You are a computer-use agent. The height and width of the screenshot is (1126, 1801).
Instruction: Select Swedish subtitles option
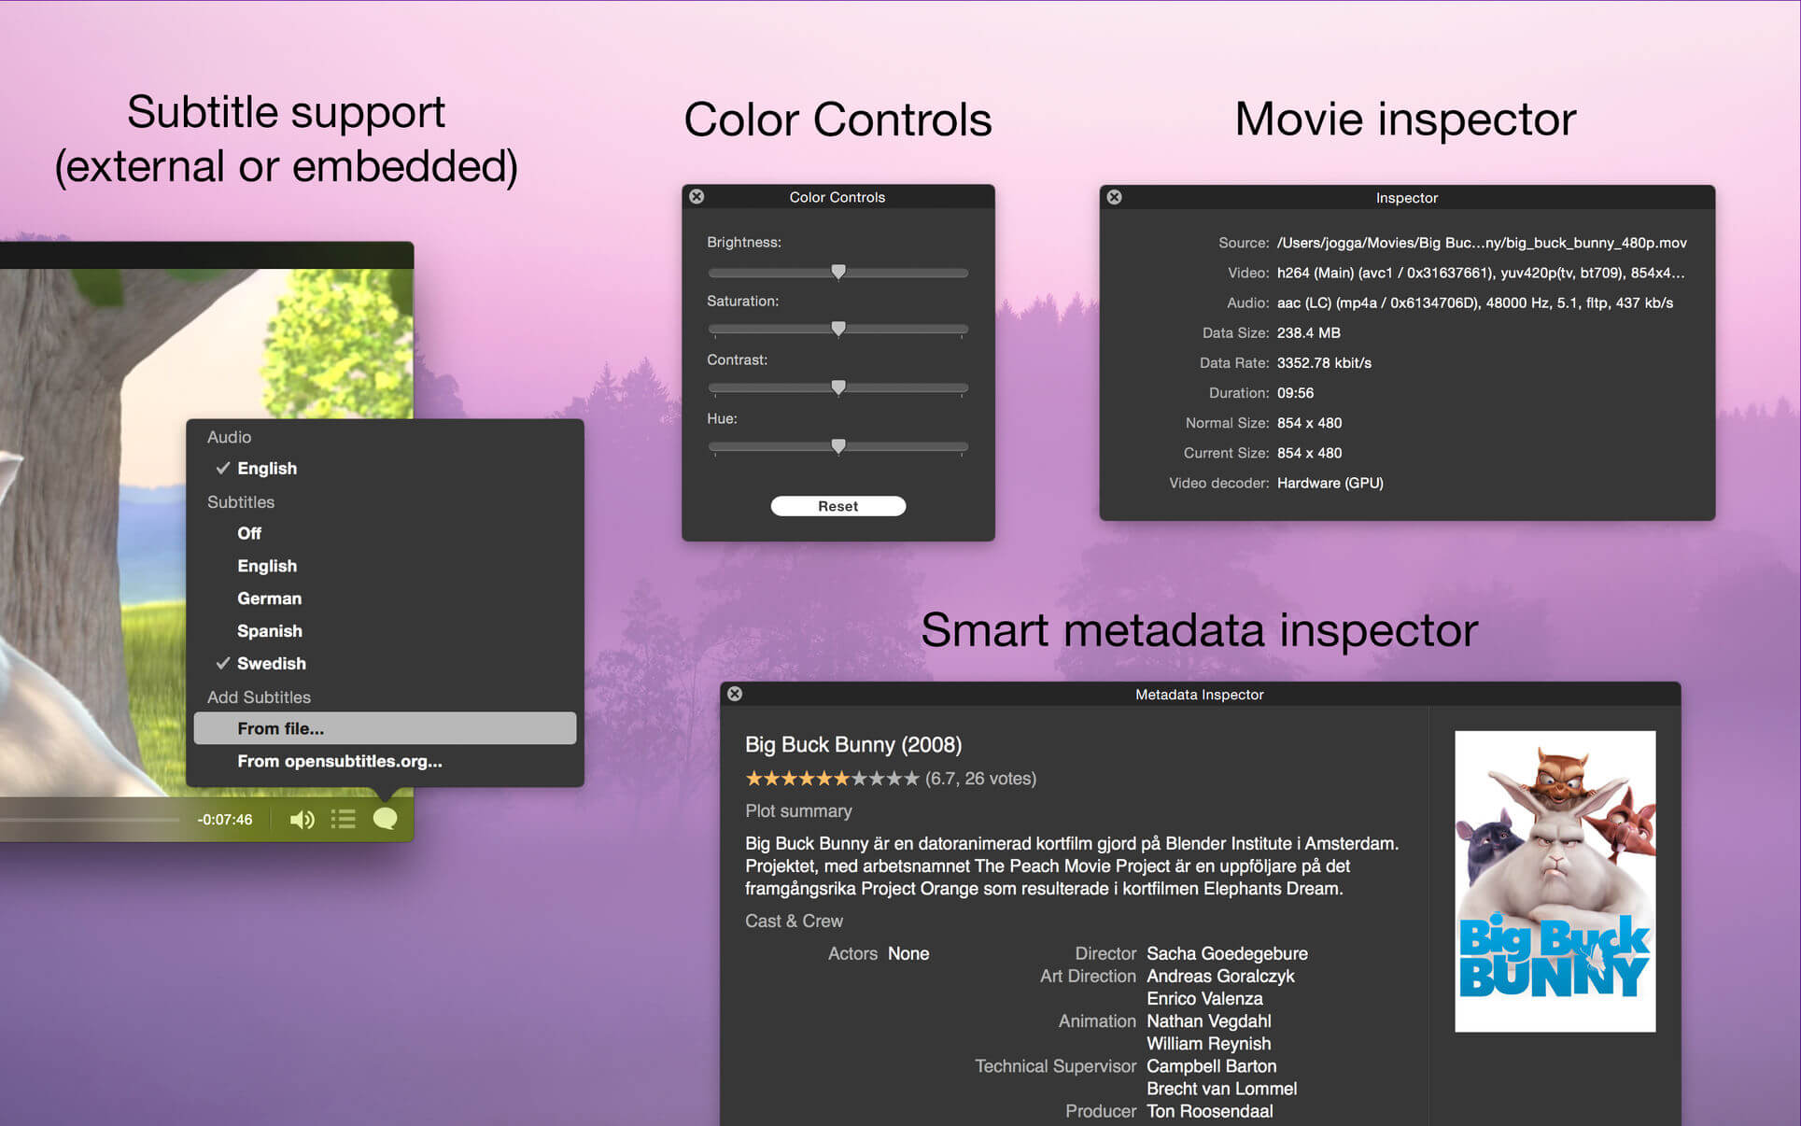tap(271, 664)
